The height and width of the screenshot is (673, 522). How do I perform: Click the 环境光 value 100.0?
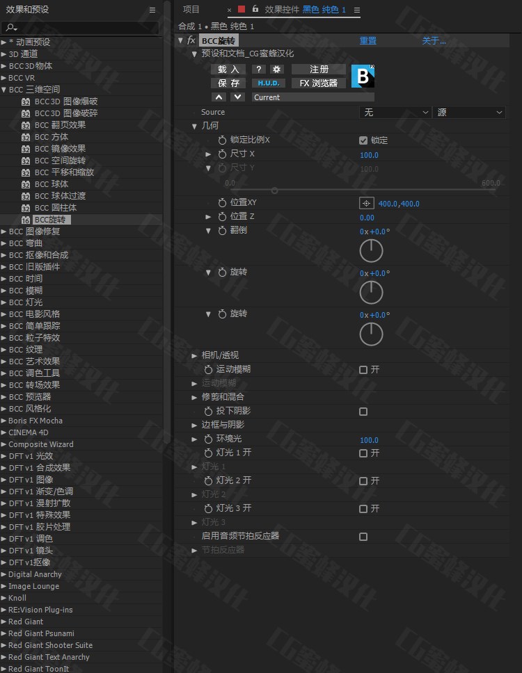pos(369,440)
